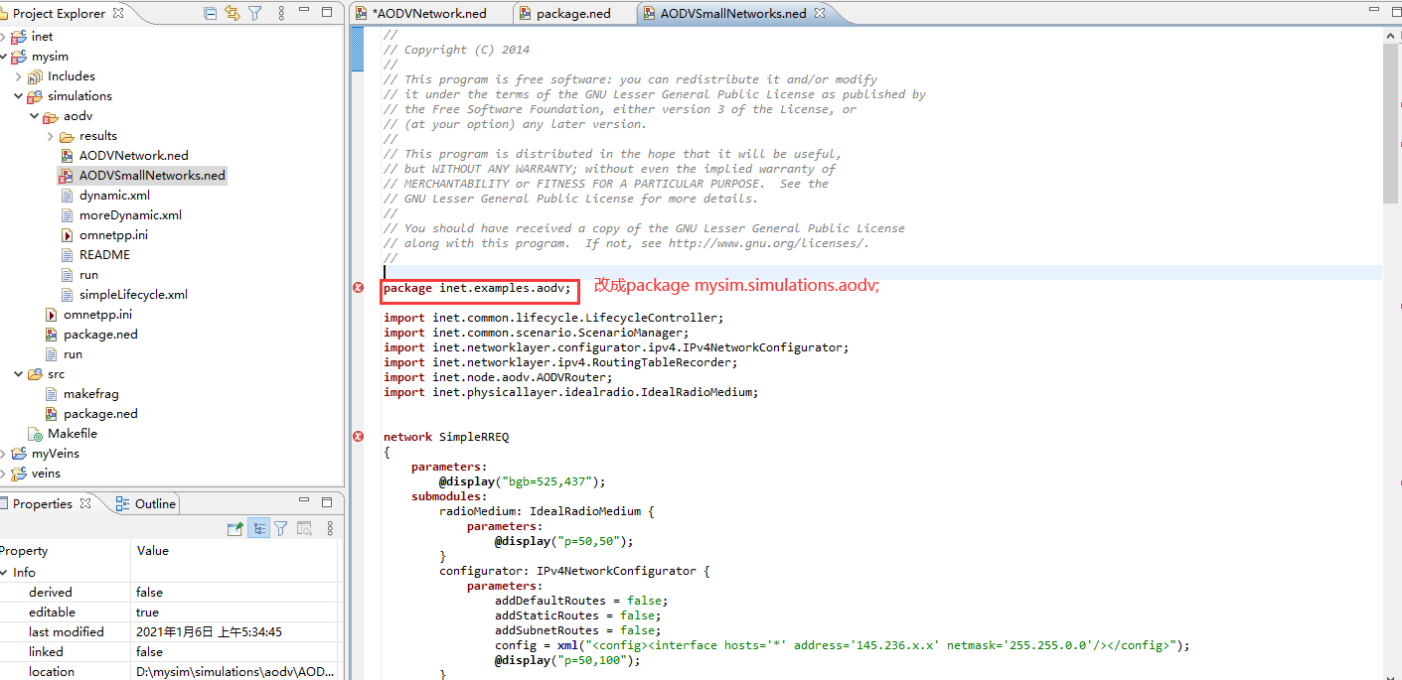Click the results folder icon

tap(67, 136)
